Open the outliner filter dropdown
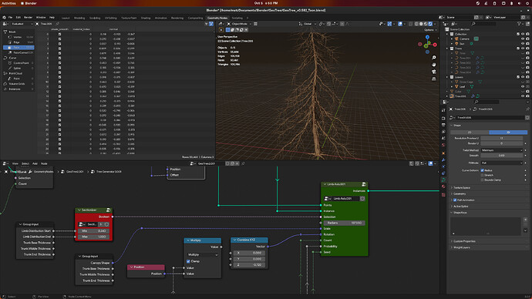The height and width of the screenshot is (299, 532). 520,24
